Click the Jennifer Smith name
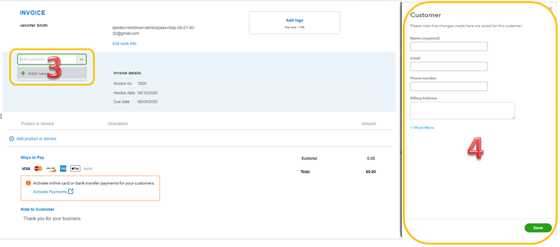The width and height of the screenshot is (560, 247). click(x=34, y=26)
